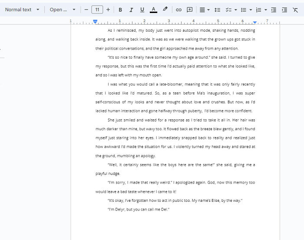Screen dimensions: 304x240
Task: Click the clear formatting icon
Action: point(295,10)
